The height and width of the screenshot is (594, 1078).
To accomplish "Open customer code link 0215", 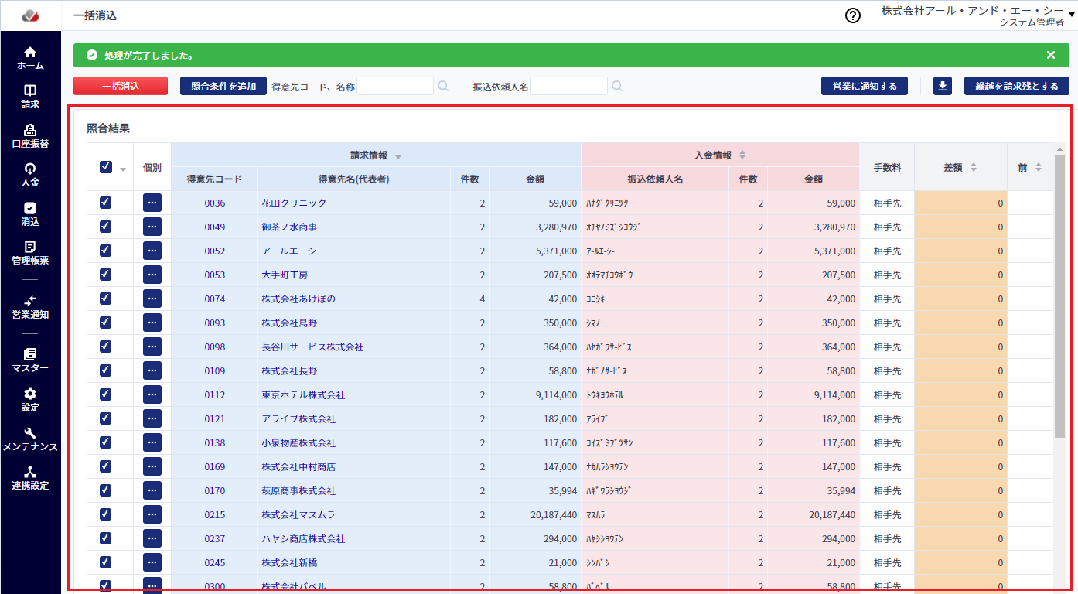I will pos(215,514).
